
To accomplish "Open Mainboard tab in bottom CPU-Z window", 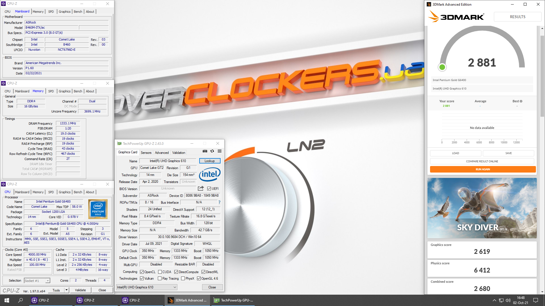I will click(22, 192).
